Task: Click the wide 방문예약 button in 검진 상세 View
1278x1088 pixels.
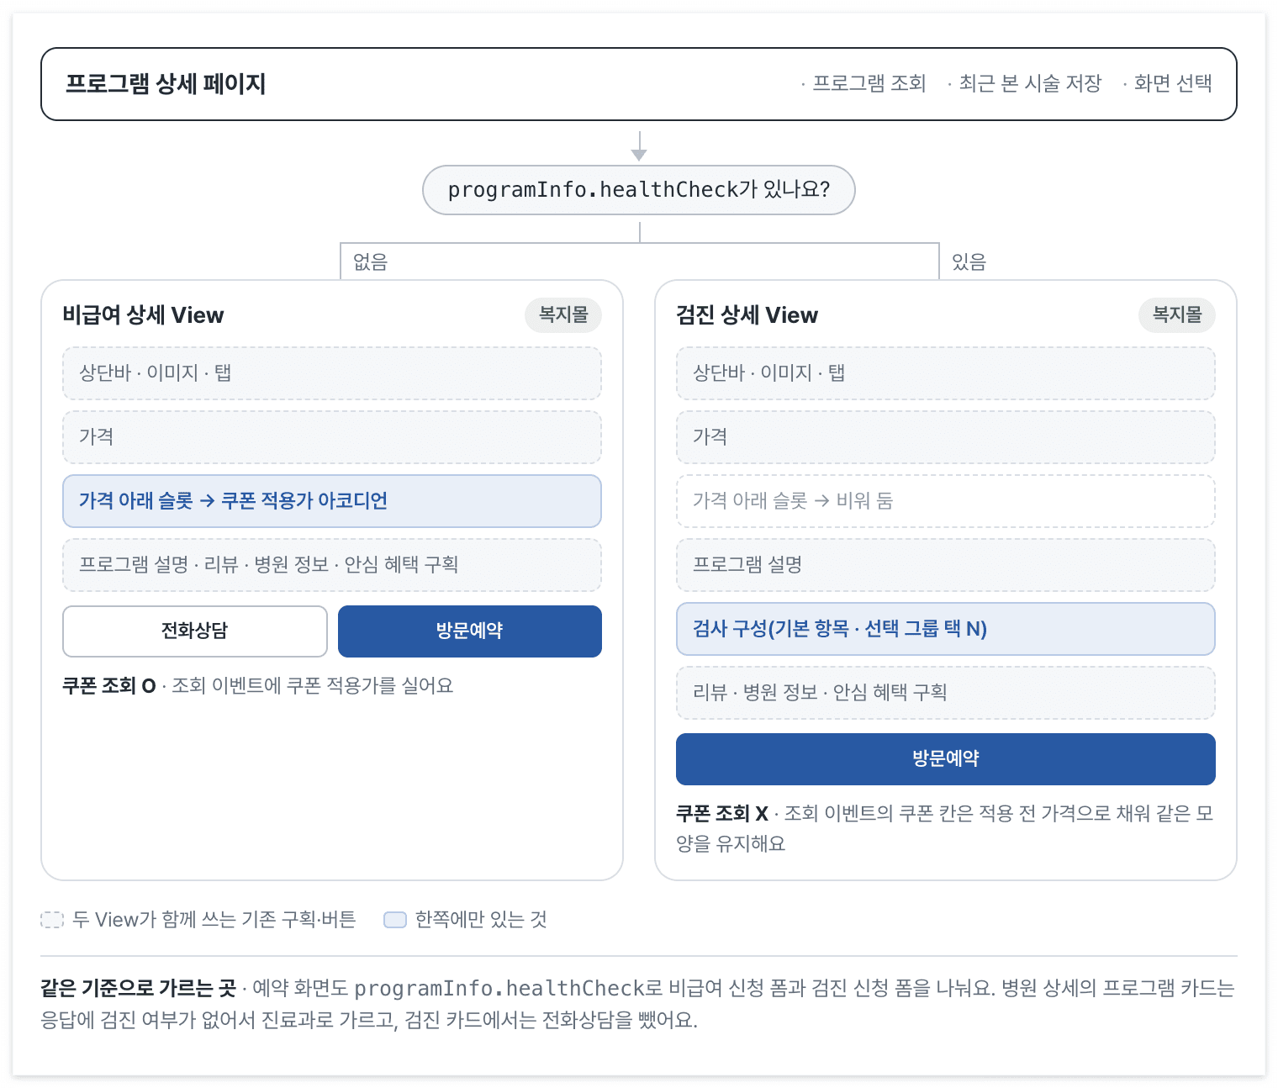Action: (x=946, y=759)
